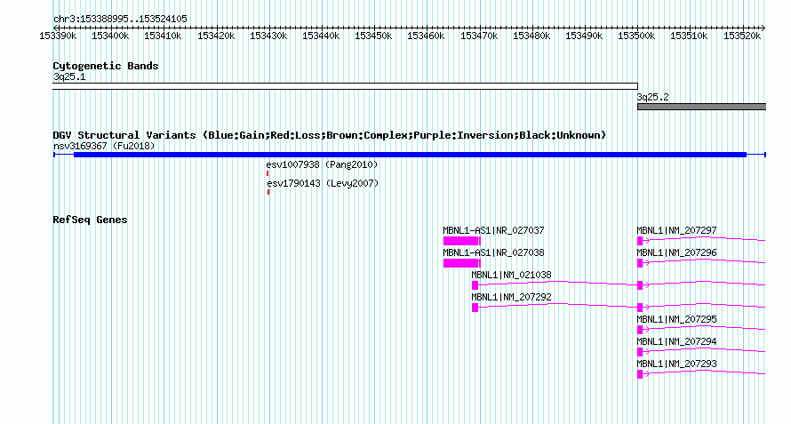Select the magenta NR_027038 transcript block
Viewport: 791px width, 424px height.
click(461, 263)
